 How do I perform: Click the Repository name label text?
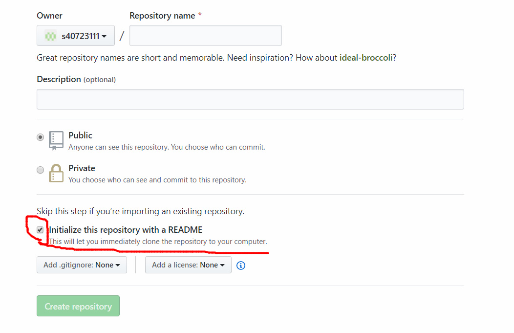click(162, 16)
